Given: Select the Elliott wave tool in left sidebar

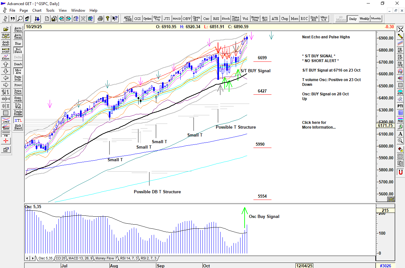Looking at the screenshot, I should coord(6,57).
